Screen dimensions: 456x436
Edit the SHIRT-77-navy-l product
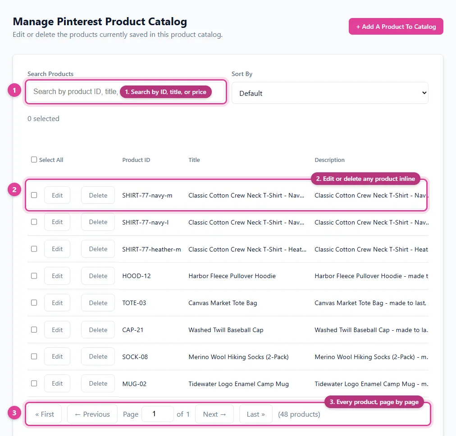tap(57, 222)
